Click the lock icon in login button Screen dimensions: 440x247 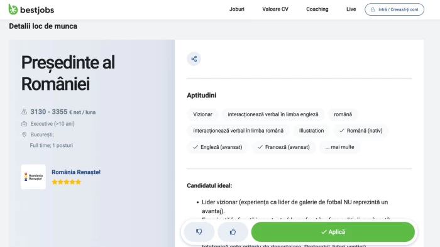tap(373, 9)
